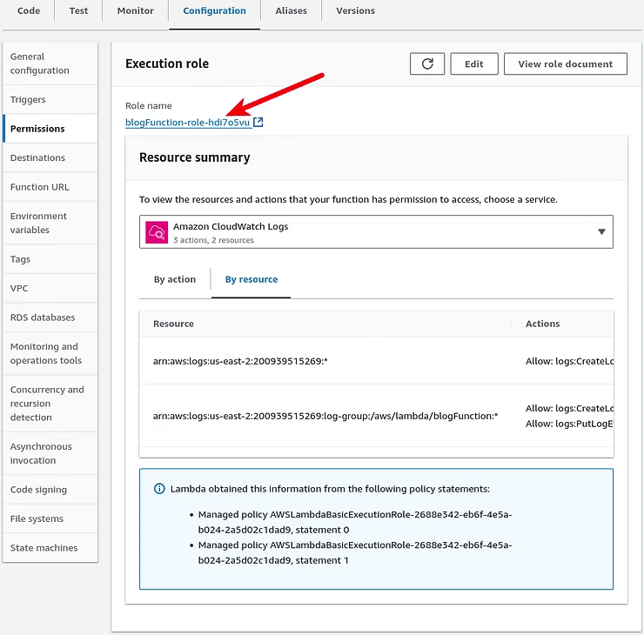Click the Allow: logs:PutLogE action text
644x635 pixels.
pyautogui.click(x=569, y=424)
